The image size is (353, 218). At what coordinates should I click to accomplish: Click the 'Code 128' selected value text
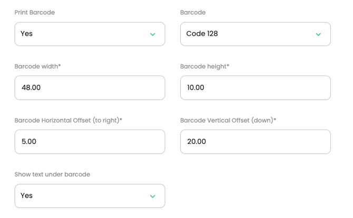point(202,34)
